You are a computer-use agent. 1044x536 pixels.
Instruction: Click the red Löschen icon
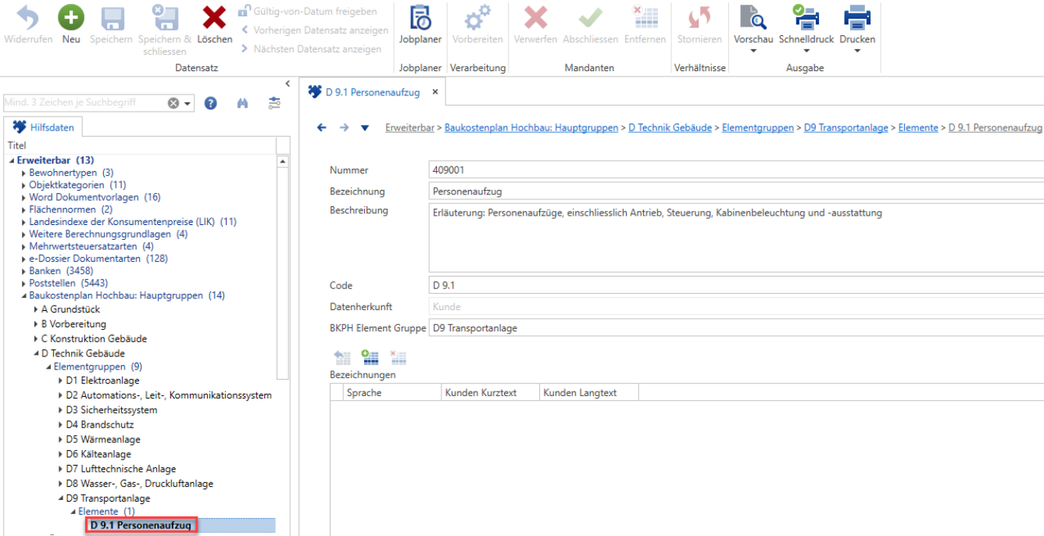click(214, 17)
